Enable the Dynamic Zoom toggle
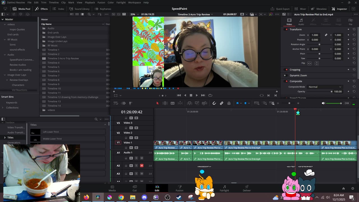The image size is (359, 202). click(285, 75)
